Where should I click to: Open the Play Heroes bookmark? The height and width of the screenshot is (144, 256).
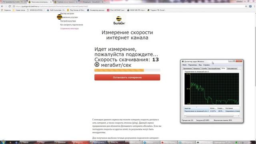tap(76, 10)
